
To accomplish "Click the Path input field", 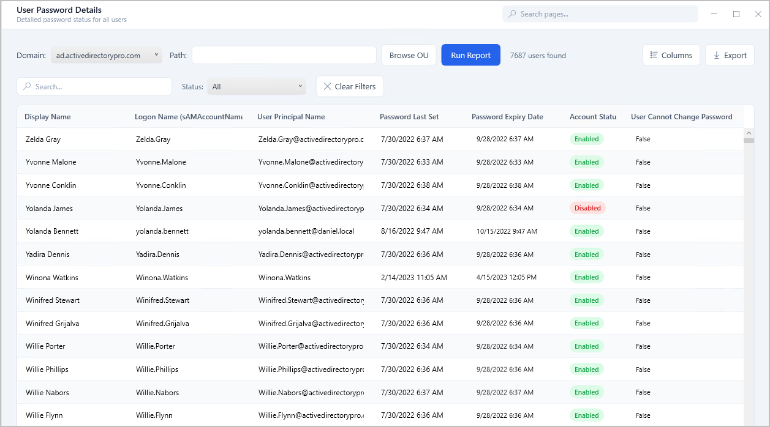I will [284, 55].
